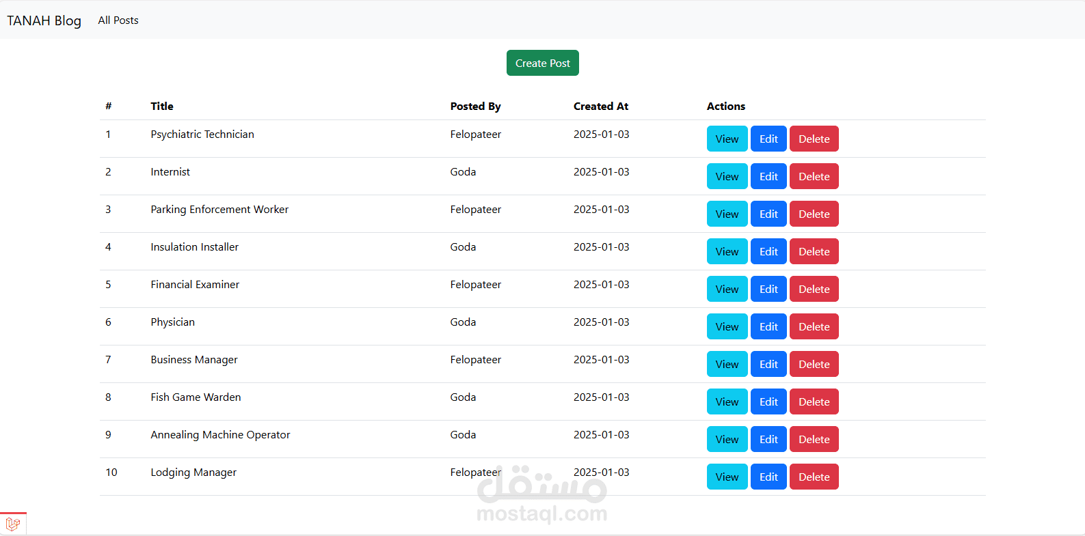Delete the Financial Examiner post

[x=814, y=289]
